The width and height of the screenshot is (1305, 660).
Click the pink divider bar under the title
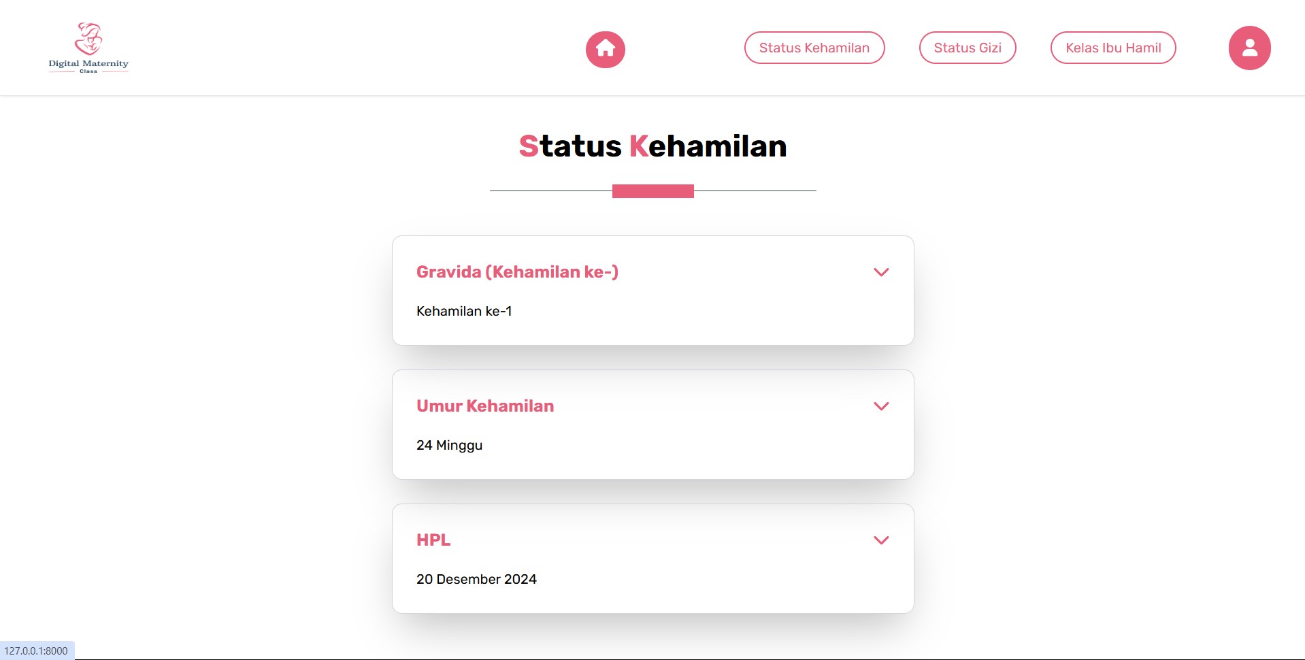click(652, 191)
